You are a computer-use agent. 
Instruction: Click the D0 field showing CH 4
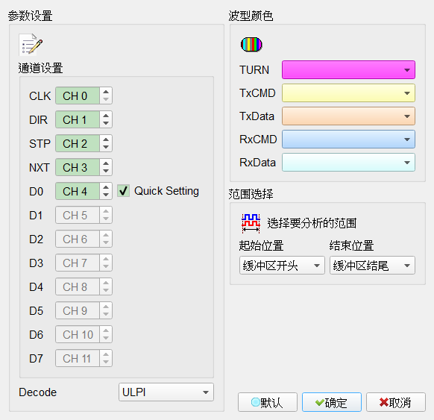pyautogui.click(x=78, y=191)
